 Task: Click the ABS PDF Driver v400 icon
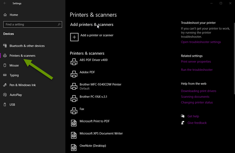pos(74,62)
